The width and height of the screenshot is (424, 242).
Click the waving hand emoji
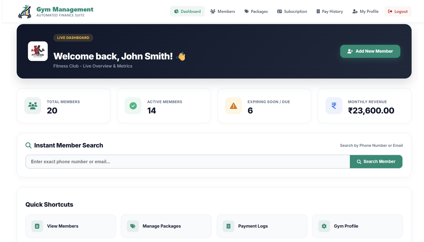pyautogui.click(x=181, y=56)
